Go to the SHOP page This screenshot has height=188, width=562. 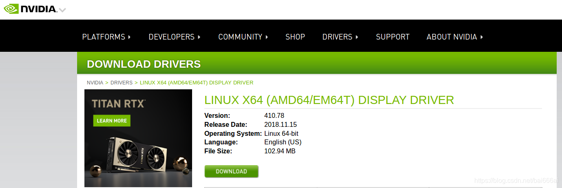(x=295, y=37)
